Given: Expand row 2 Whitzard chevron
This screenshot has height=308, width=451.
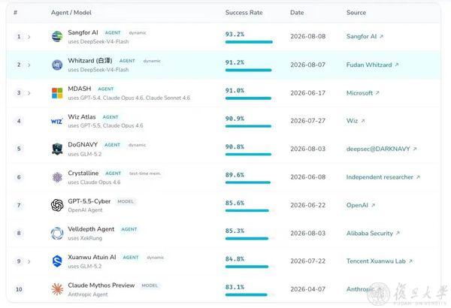Looking at the screenshot, I should 29,65.
